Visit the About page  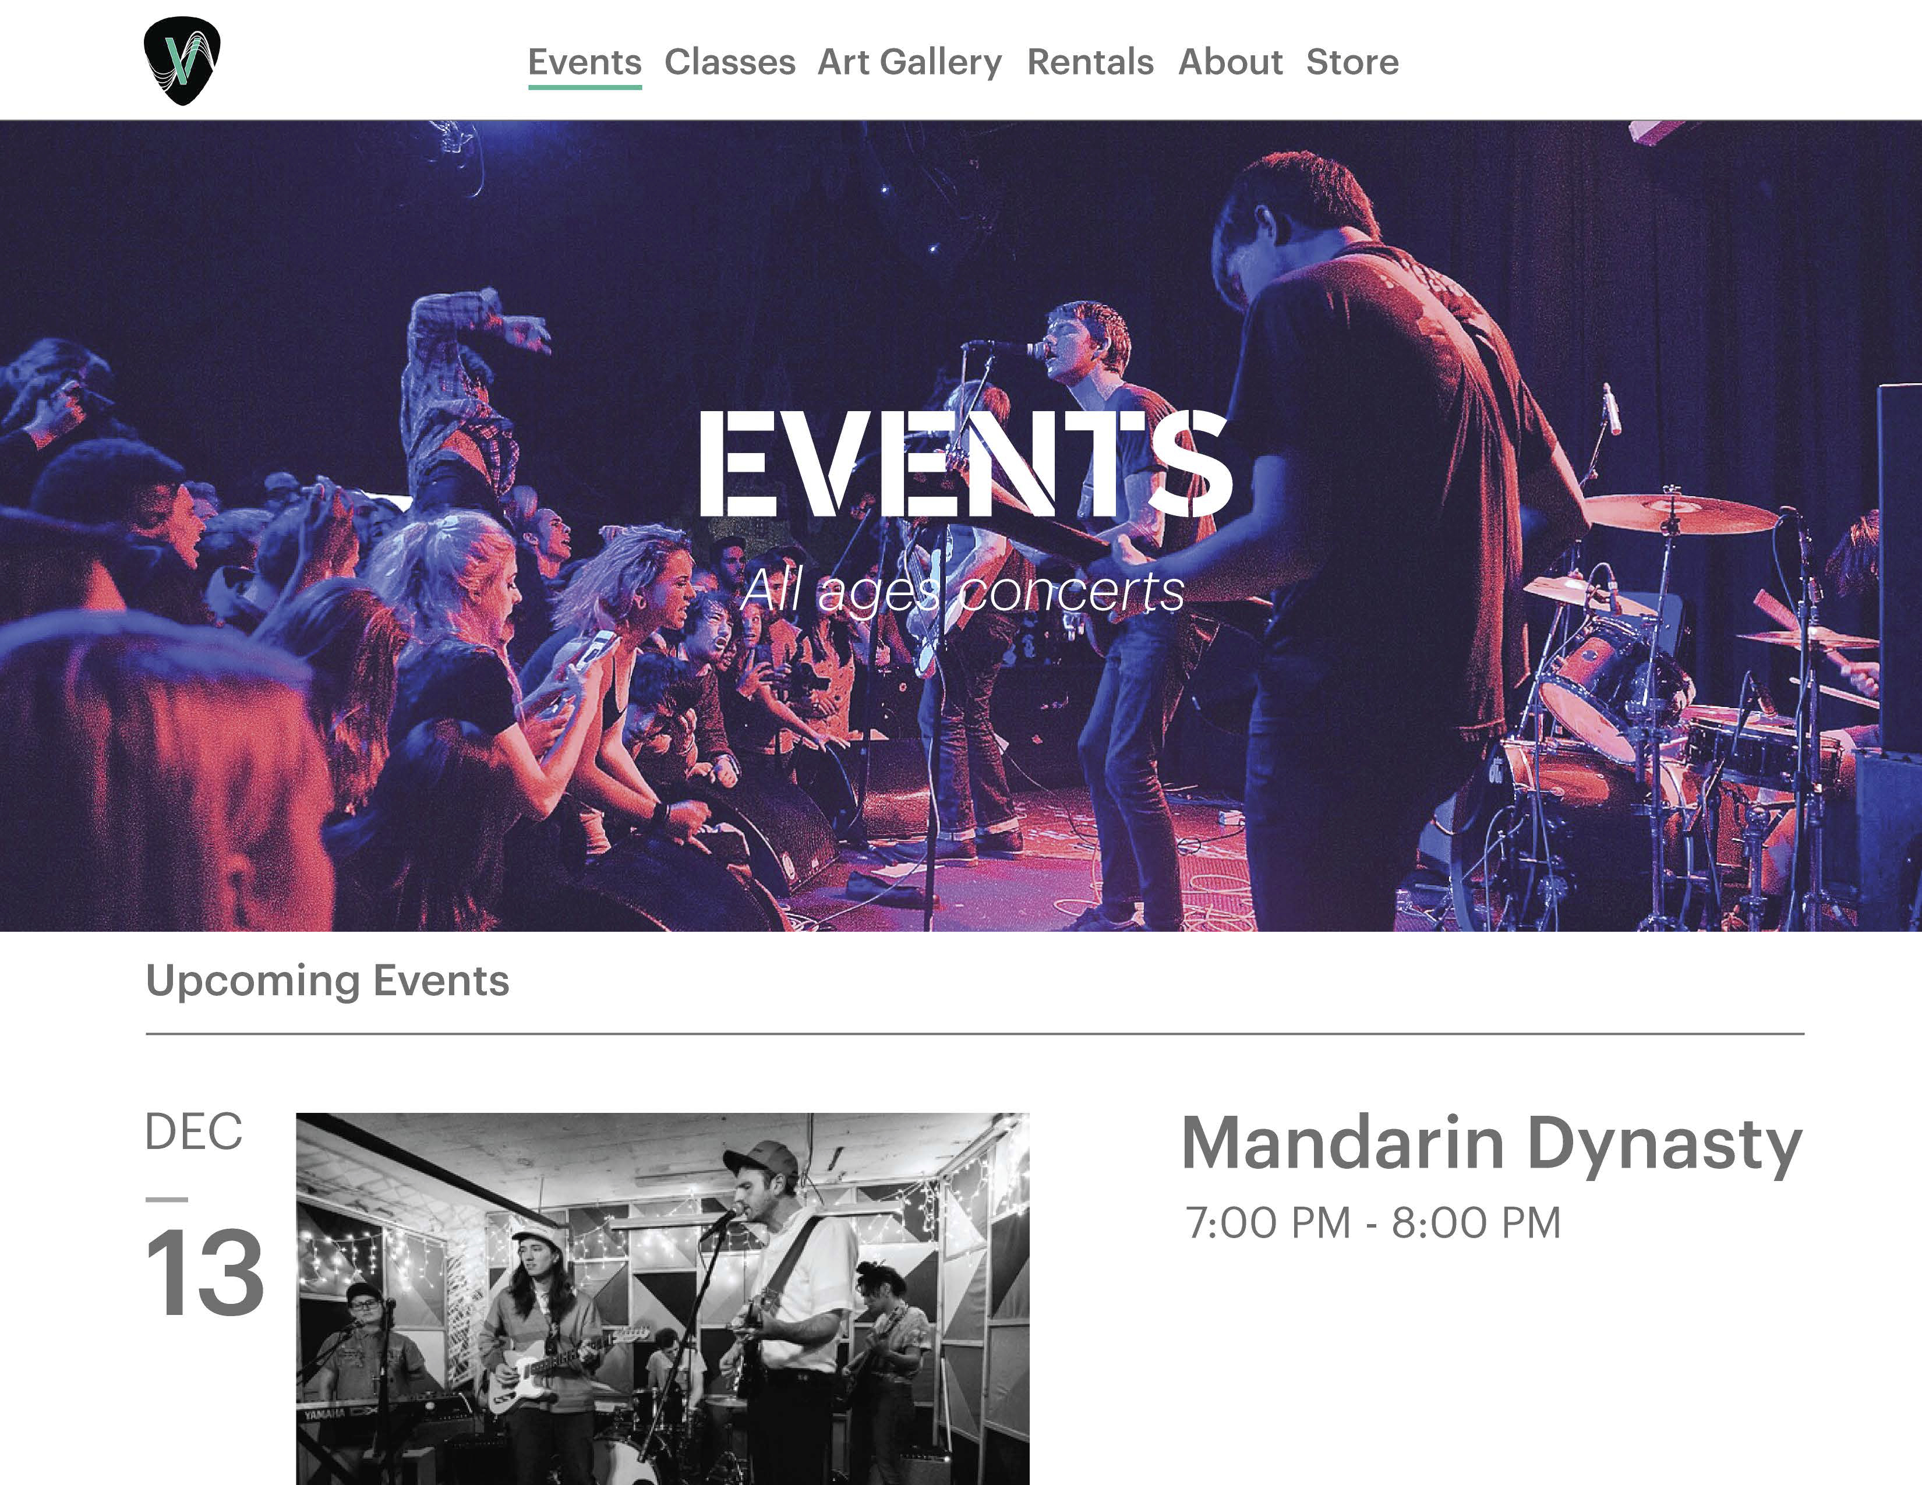tap(1230, 62)
